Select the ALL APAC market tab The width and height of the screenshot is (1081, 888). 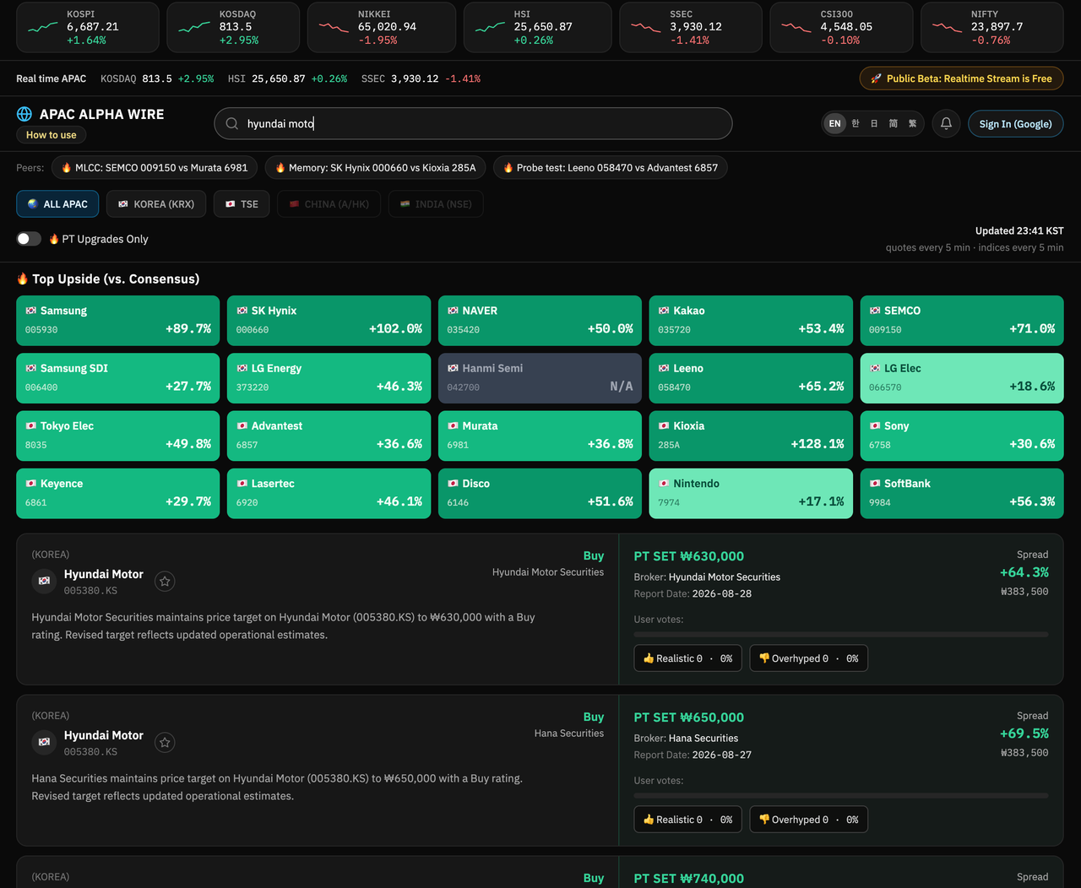click(x=57, y=204)
